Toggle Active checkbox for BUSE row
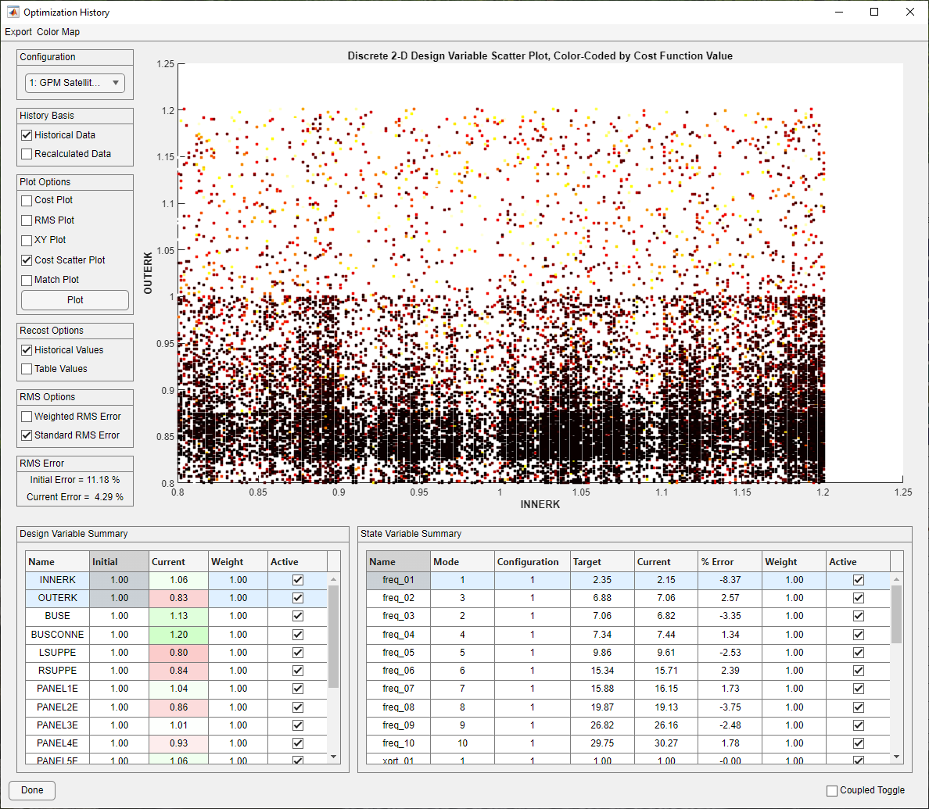 297,616
